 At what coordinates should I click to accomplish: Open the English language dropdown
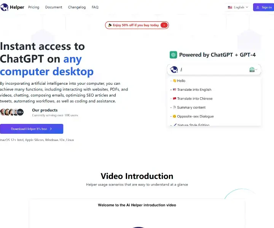point(238,7)
